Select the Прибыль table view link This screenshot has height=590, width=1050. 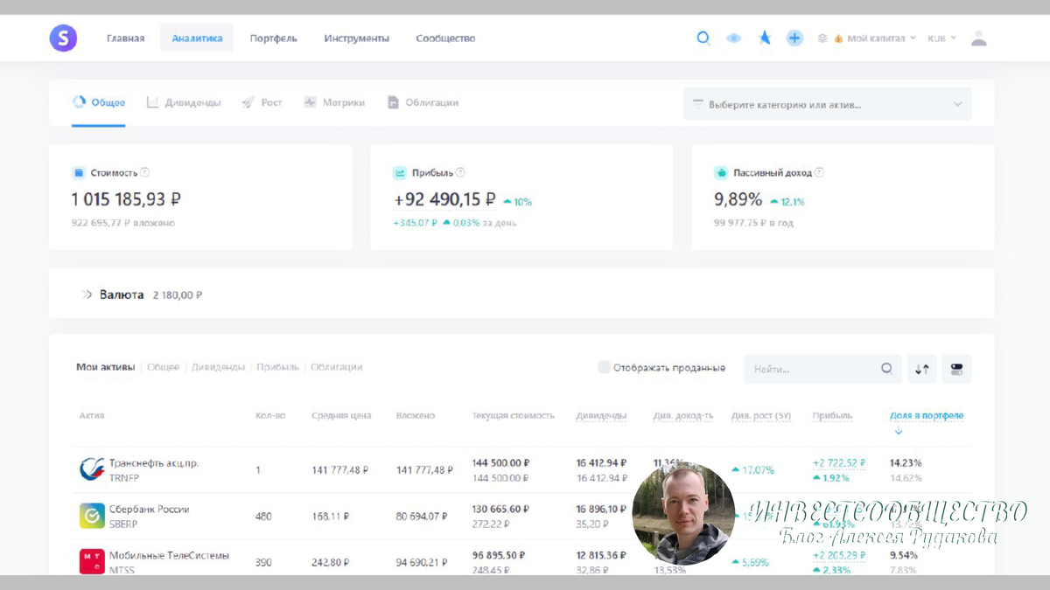click(277, 367)
